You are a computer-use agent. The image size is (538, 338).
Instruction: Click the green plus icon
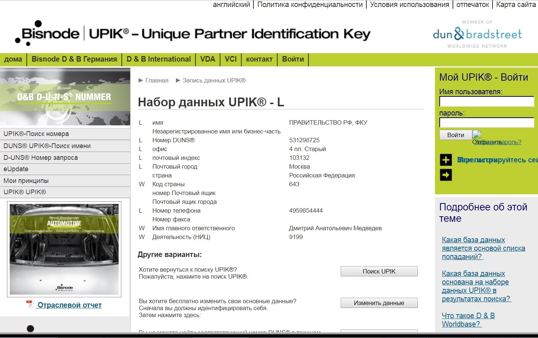pyautogui.click(x=446, y=160)
